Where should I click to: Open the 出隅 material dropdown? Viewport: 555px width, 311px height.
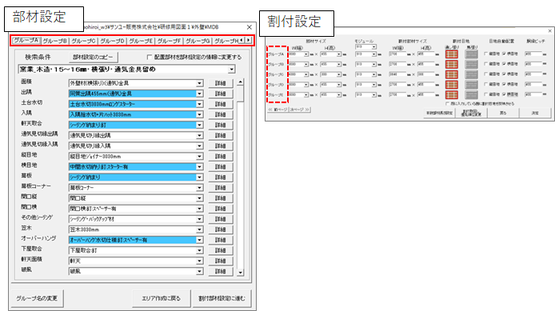200,94
